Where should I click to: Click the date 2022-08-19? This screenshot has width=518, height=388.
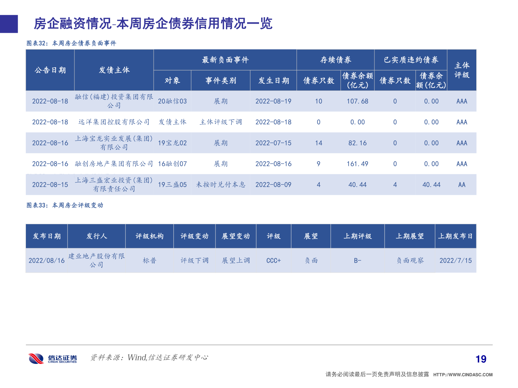(273, 101)
